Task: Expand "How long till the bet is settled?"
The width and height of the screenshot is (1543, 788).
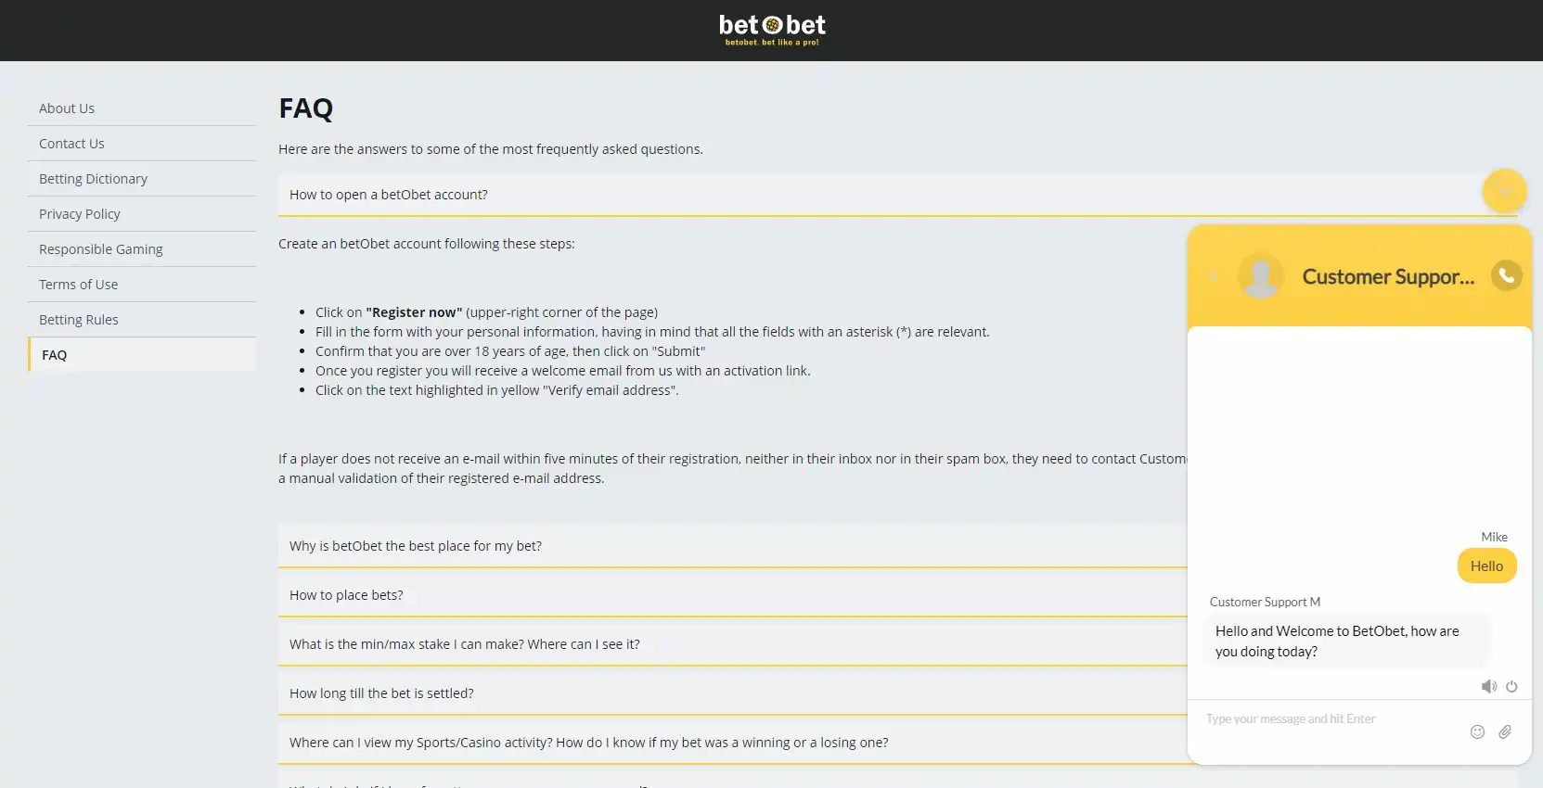Action: click(x=381, y=693)
